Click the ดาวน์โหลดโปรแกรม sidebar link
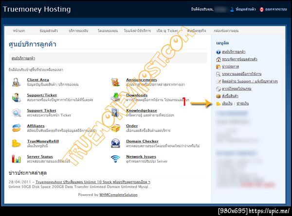Image resolution: width=292 pixels, height=216 pixels. pyautogui.click(x=237, y=89)
